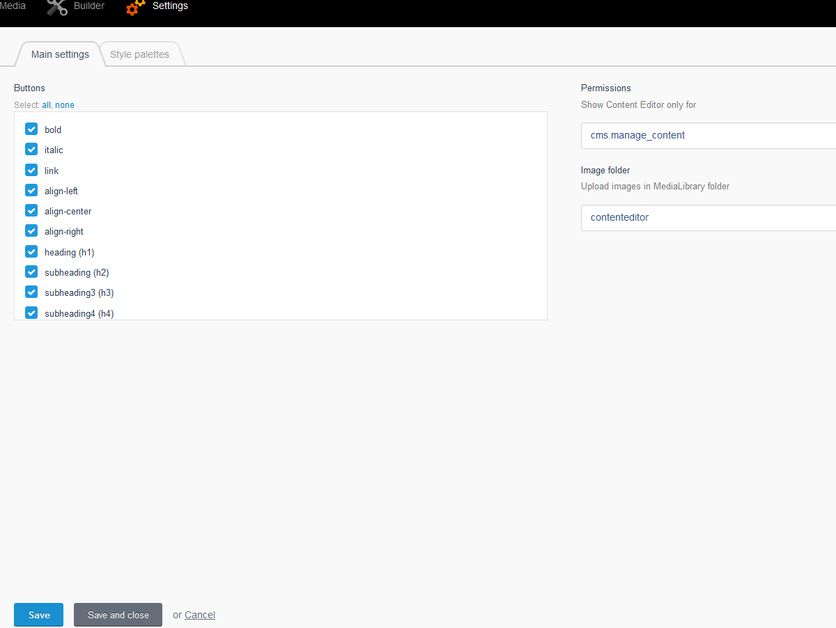Click the 'heading (h1)' label text

69,252
